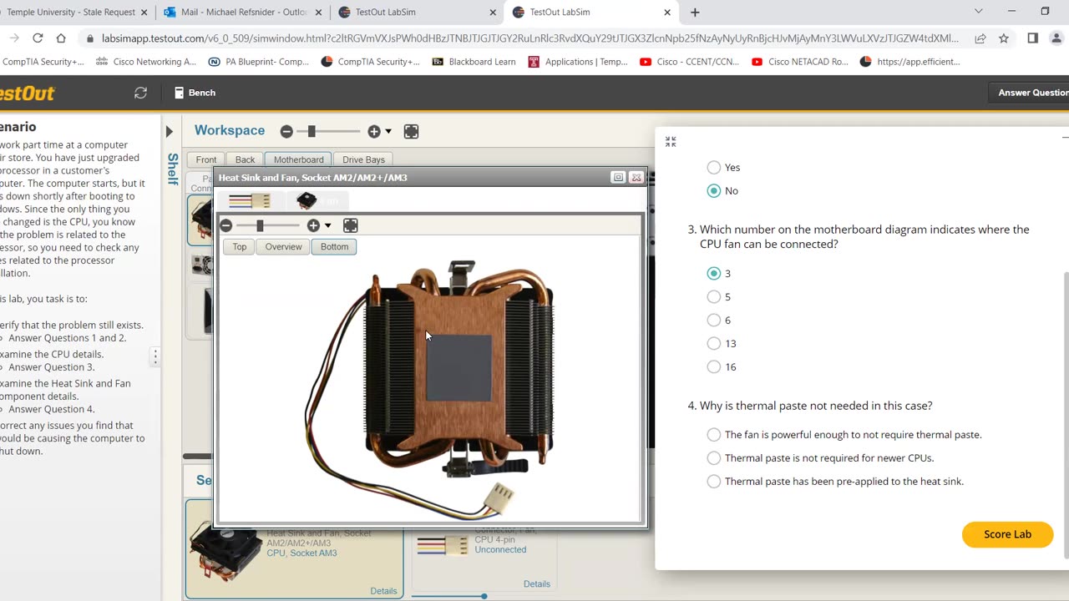Image resolution: width=1069 pixels, height=601 pixels.
Task: Close the Heat Sink and Fan dialog
Action: click(x=636, y=177)
